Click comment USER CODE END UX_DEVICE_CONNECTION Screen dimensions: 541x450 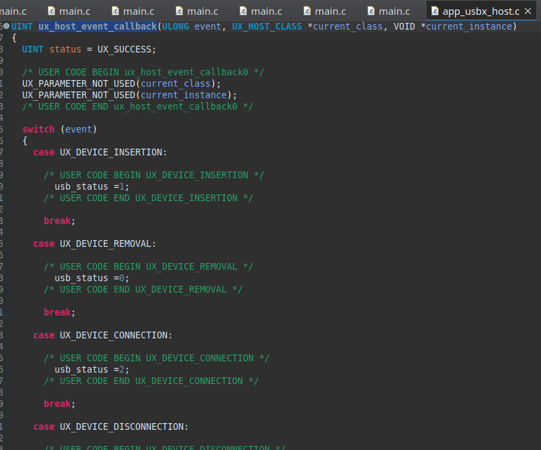pos(151,381)
